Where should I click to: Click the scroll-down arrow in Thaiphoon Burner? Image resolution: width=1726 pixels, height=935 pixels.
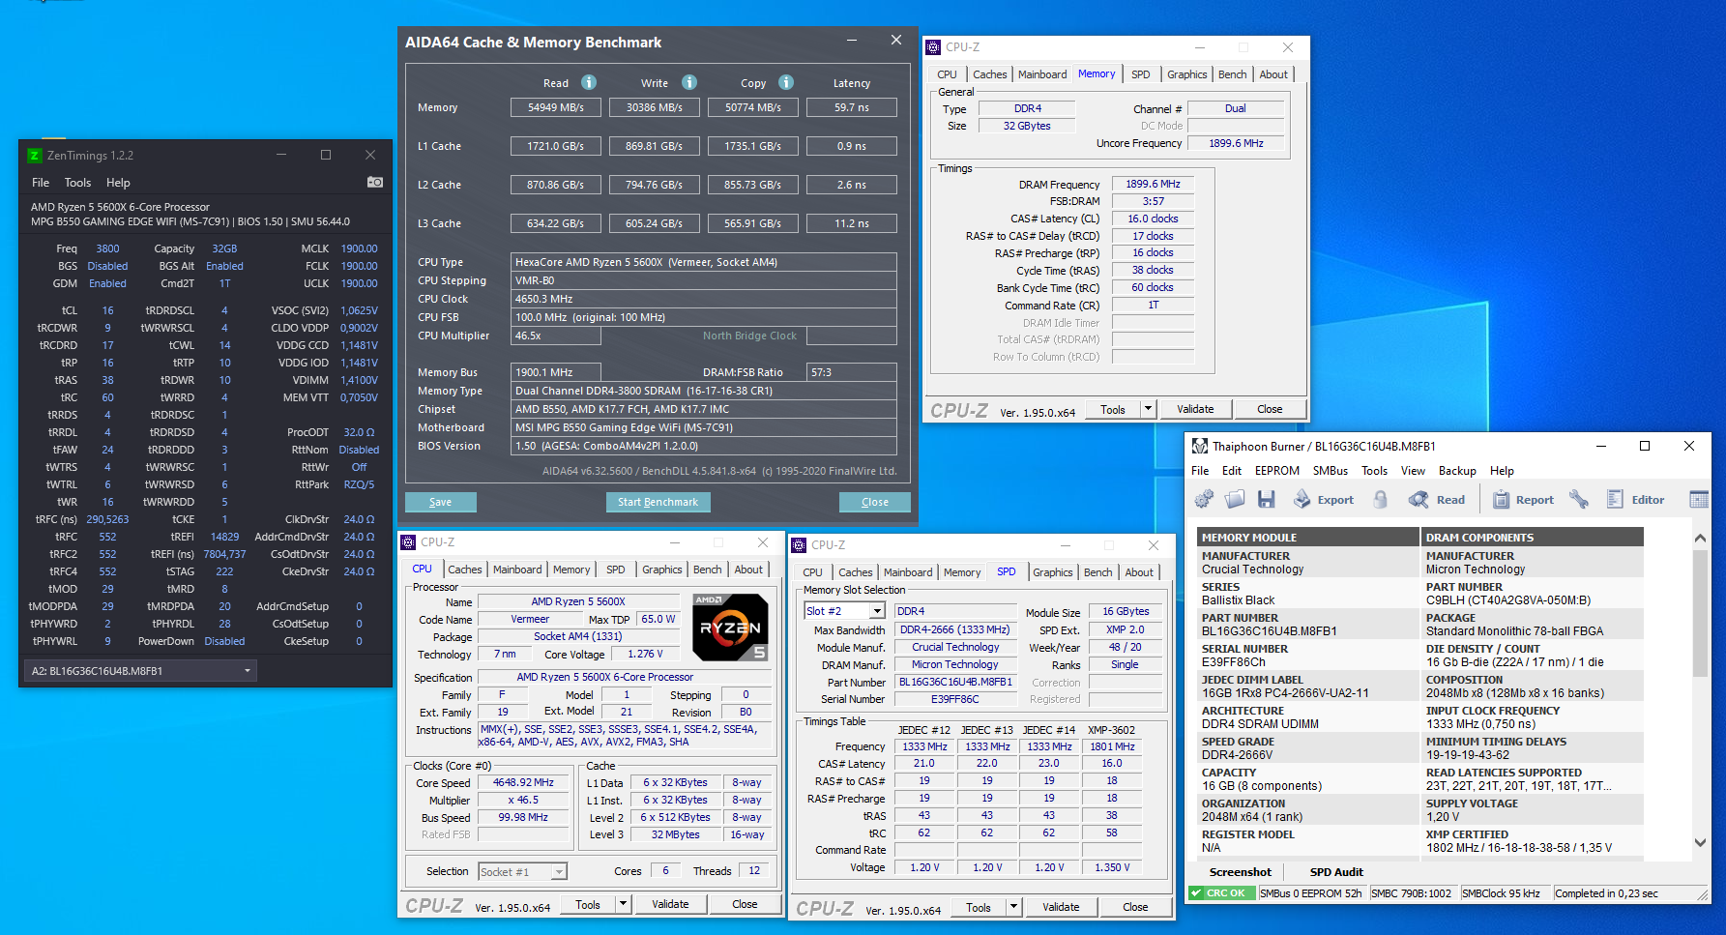1700,843
